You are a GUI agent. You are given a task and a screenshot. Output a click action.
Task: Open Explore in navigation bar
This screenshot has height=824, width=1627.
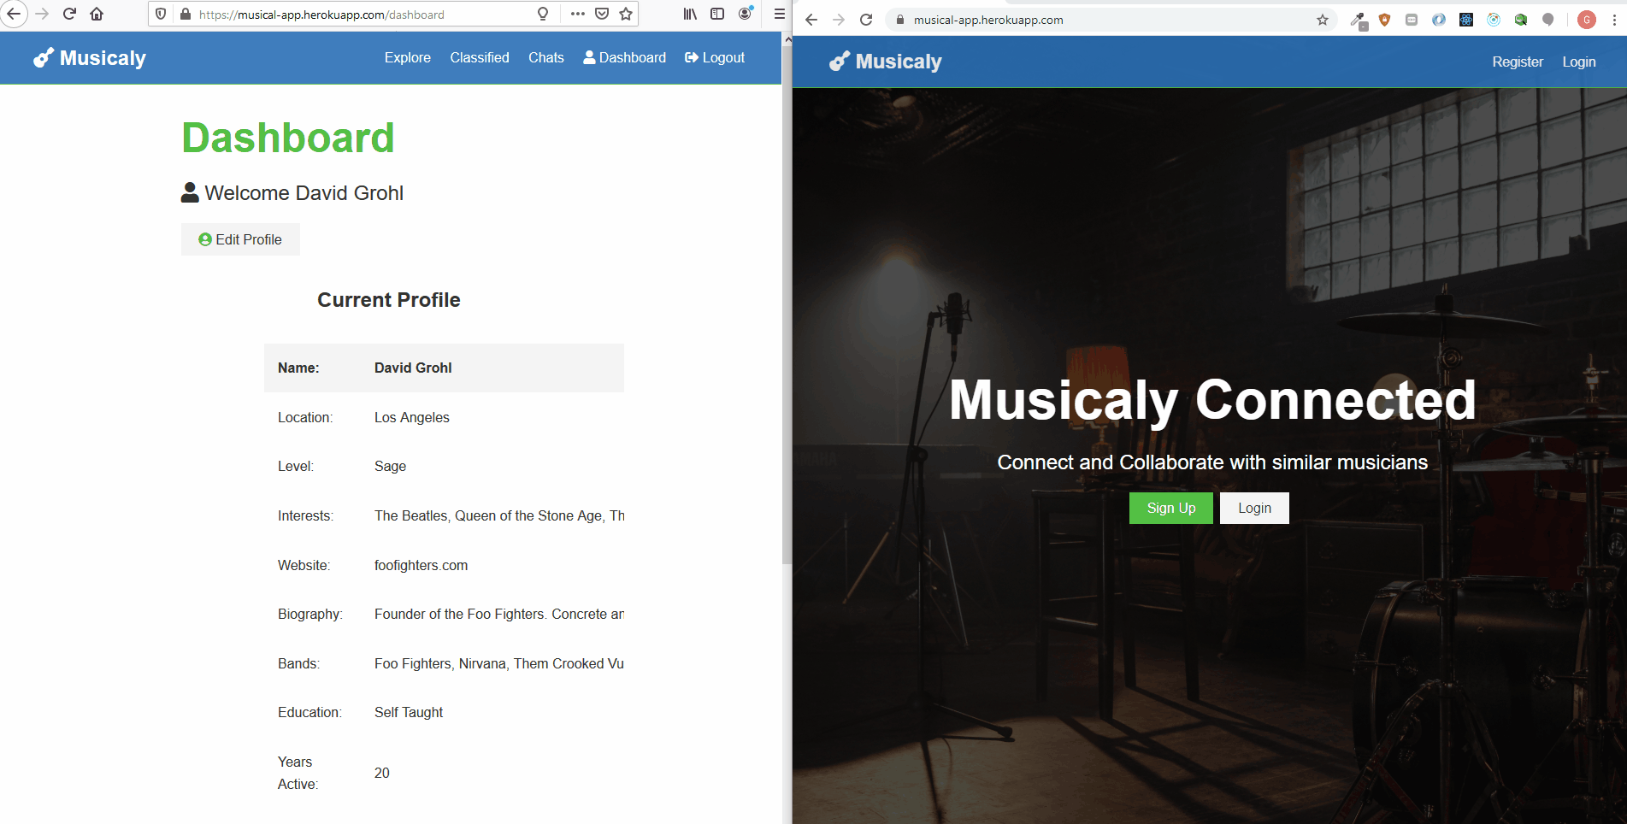[408, 57]
